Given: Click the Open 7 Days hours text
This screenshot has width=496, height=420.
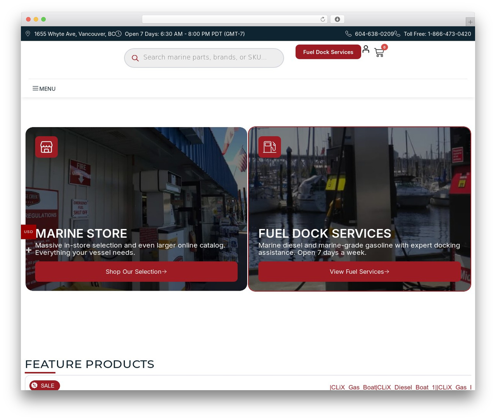Looking at the screenshot, I should tap(185, 34).
